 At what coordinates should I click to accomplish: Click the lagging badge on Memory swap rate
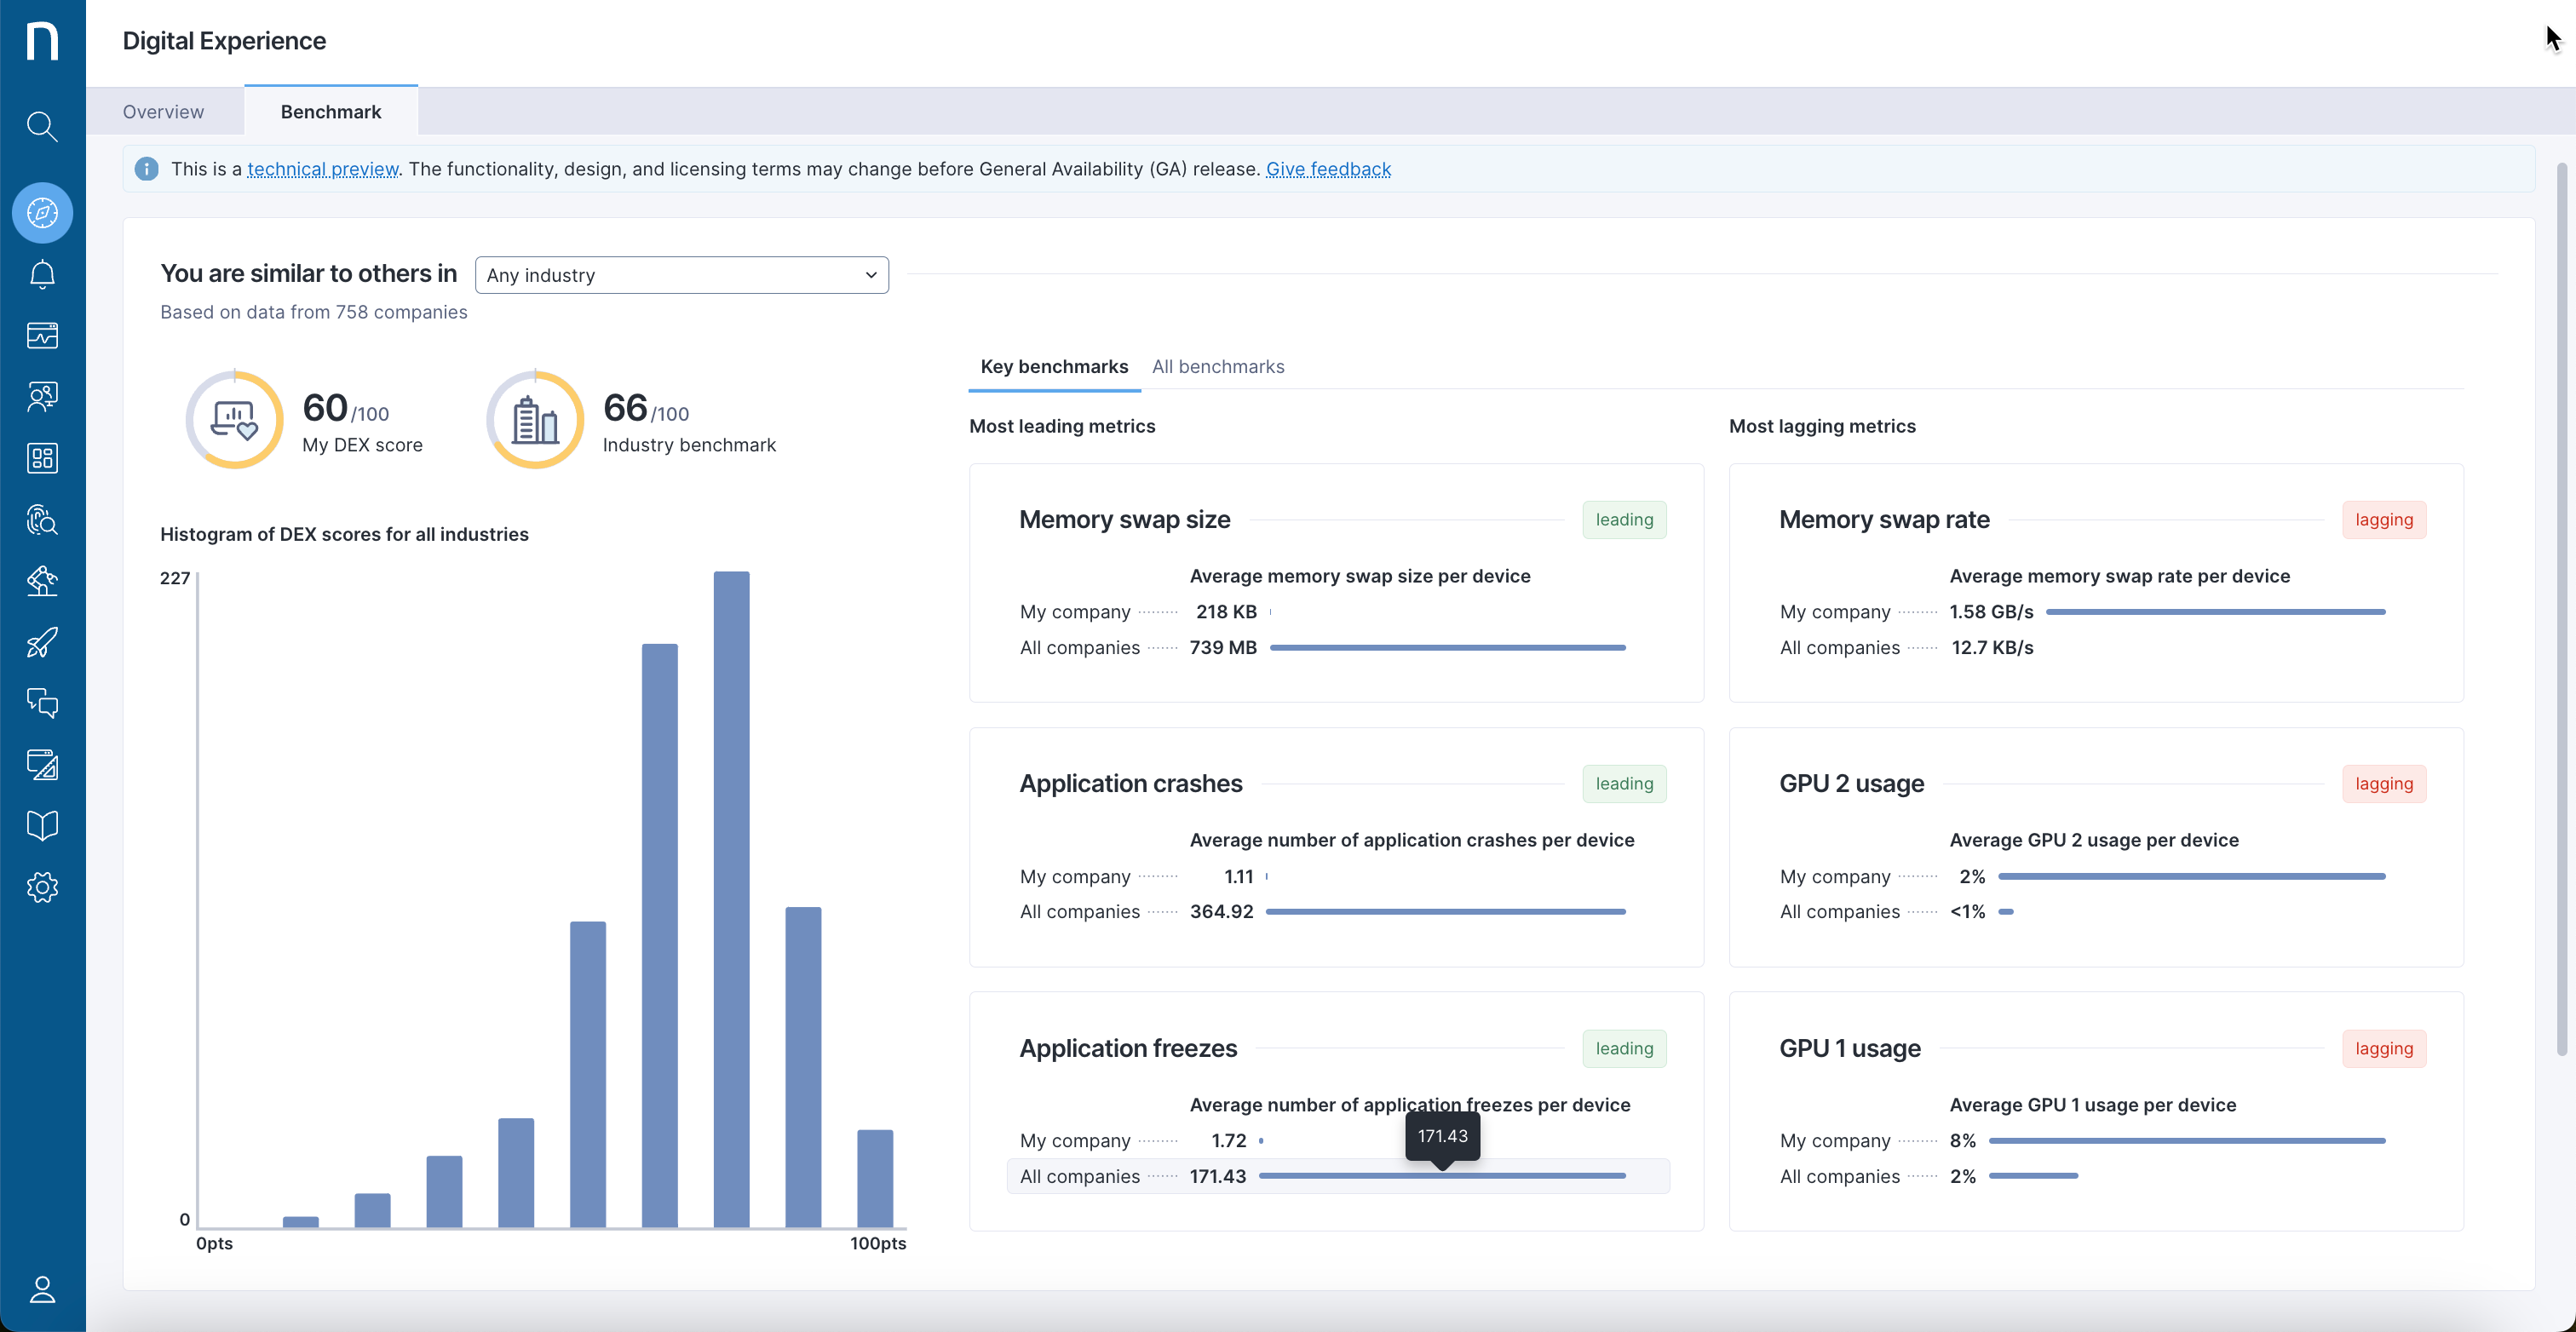point(2384,520)
